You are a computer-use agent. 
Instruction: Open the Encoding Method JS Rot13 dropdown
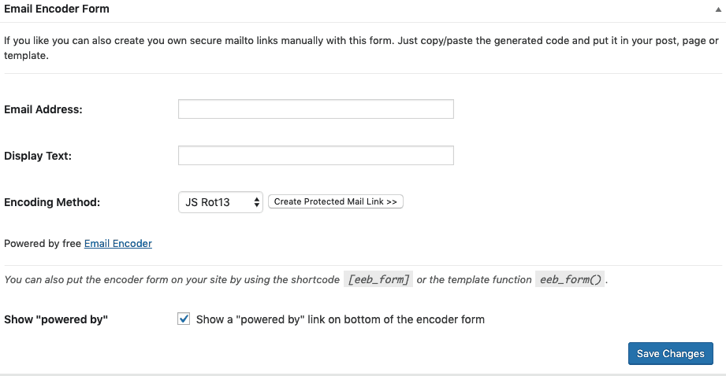(x=221, y=202)
